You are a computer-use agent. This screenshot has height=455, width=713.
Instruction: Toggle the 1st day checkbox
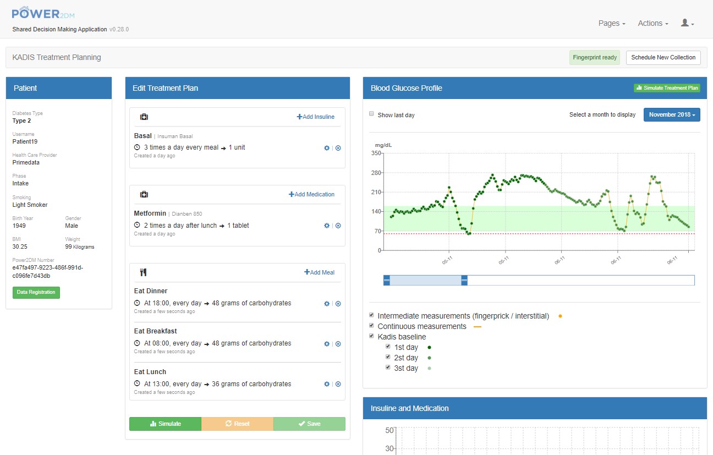click(388, 347)
